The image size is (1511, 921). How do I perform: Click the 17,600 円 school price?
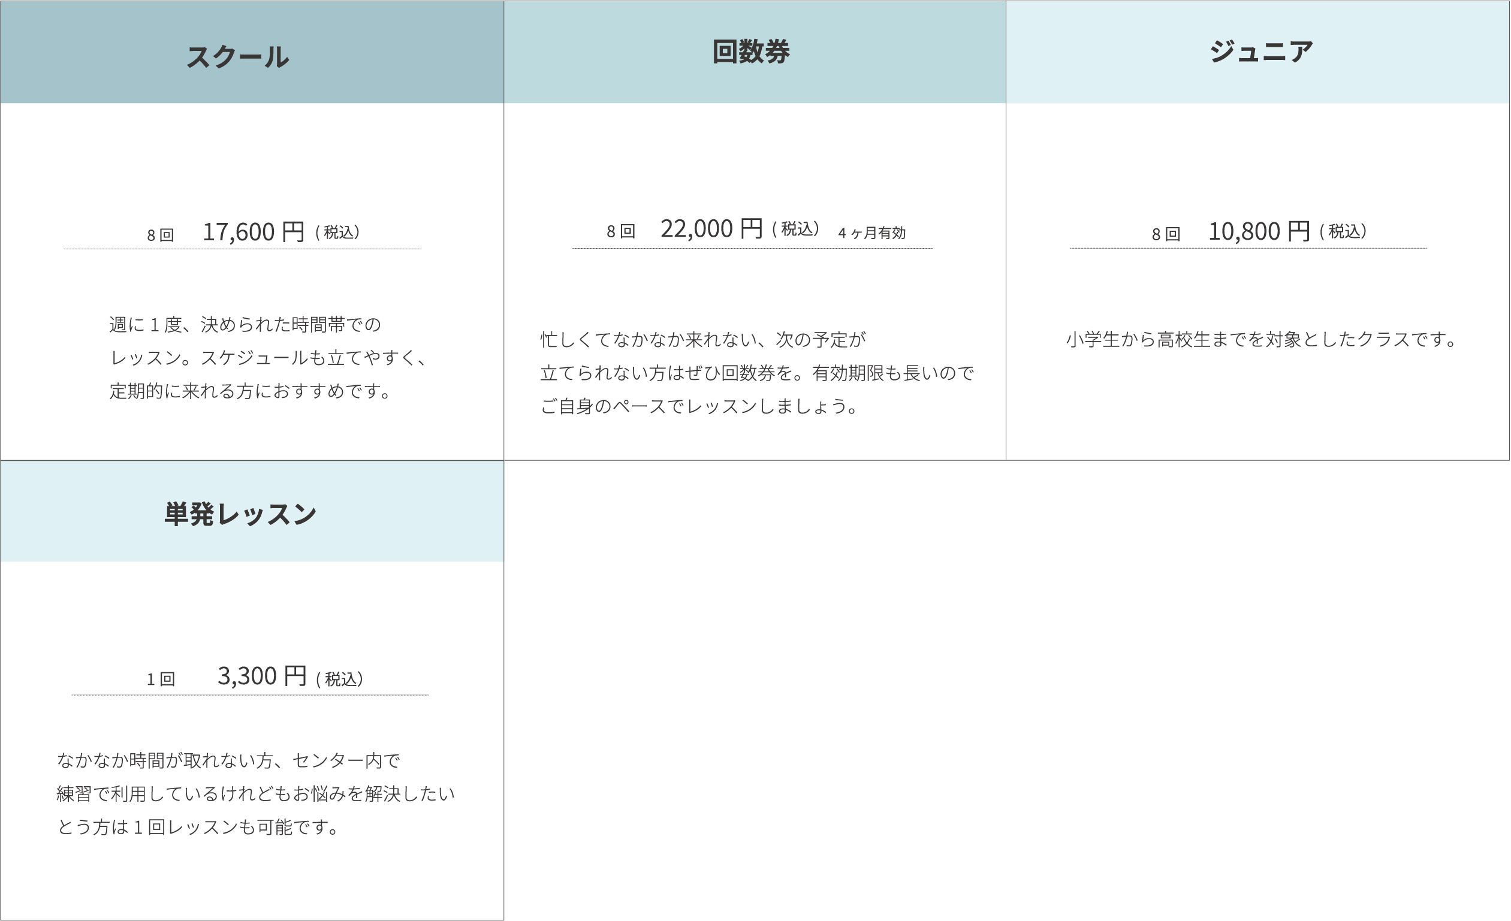pyautogui.click(x=254, y=232)
